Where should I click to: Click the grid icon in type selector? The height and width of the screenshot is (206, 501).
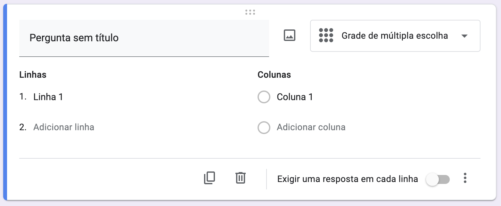pyautogui.click(x=326, y=36)
